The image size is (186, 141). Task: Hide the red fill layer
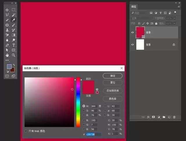tap(133, 33)
